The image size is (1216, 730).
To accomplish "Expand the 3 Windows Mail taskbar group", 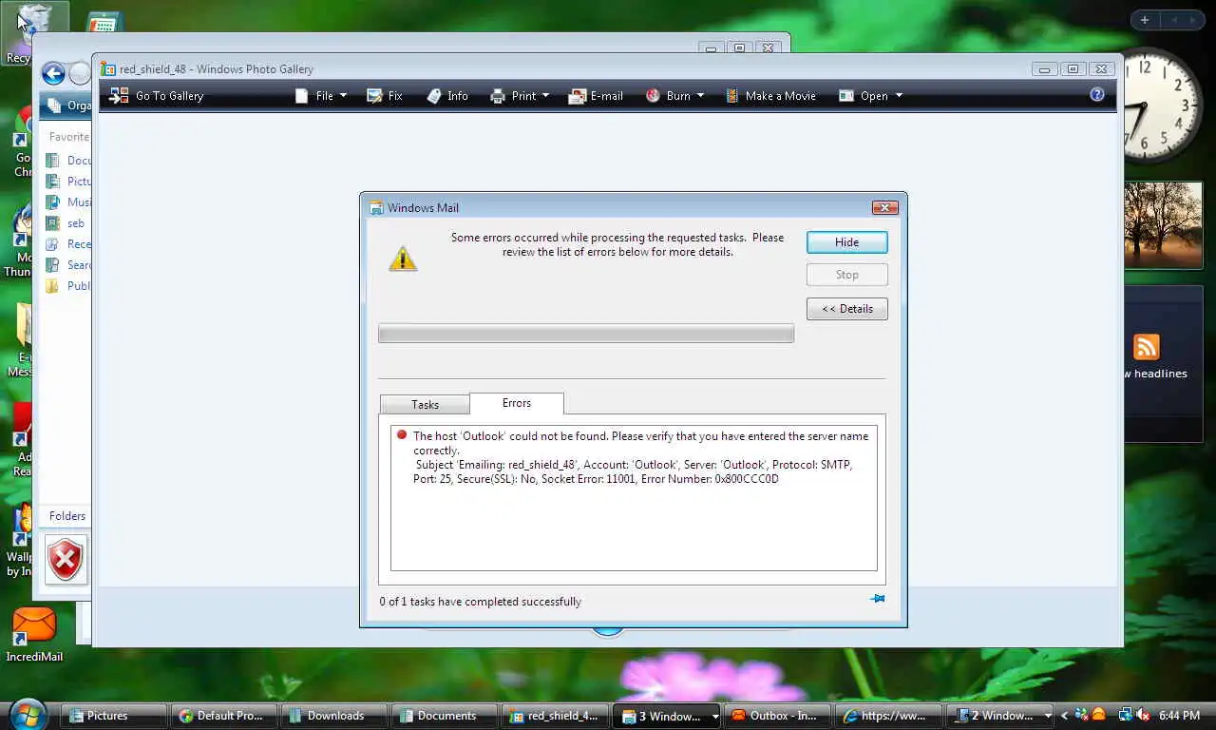I will (668, 716).
